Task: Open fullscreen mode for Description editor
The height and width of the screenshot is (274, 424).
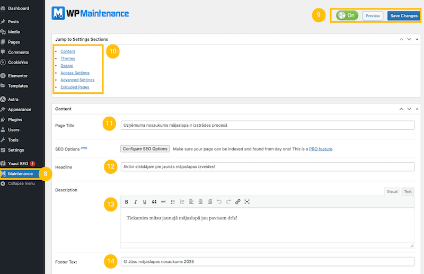Action: point(247,202)
